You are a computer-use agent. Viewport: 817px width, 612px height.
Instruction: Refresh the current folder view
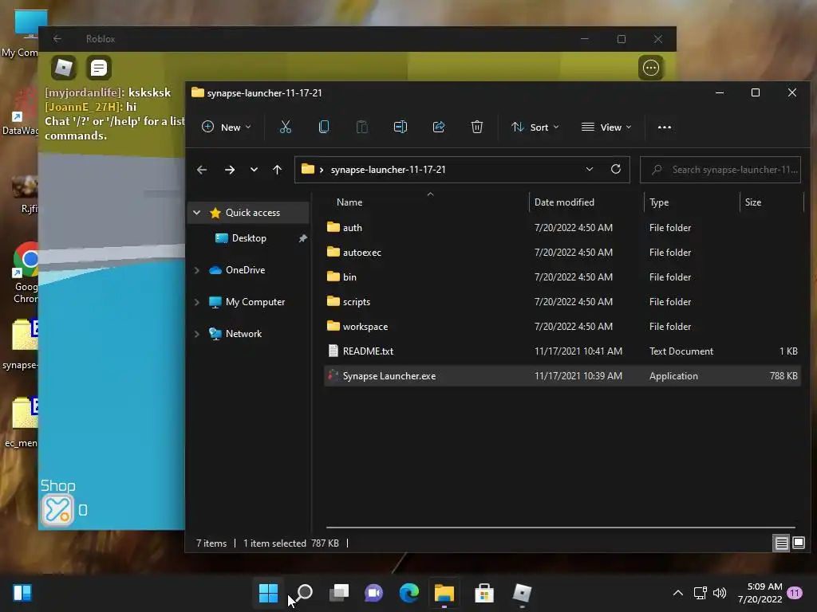(x=615, y=170)
